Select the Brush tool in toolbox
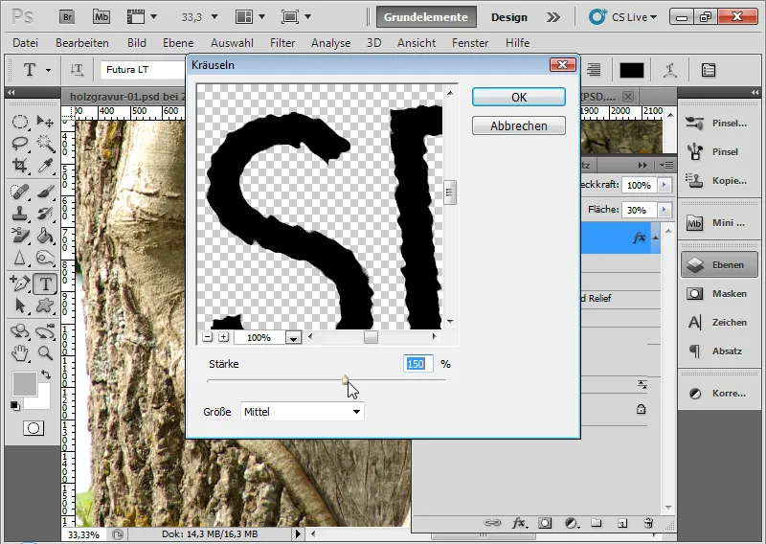The image size is (766, 544). (45, 192)
